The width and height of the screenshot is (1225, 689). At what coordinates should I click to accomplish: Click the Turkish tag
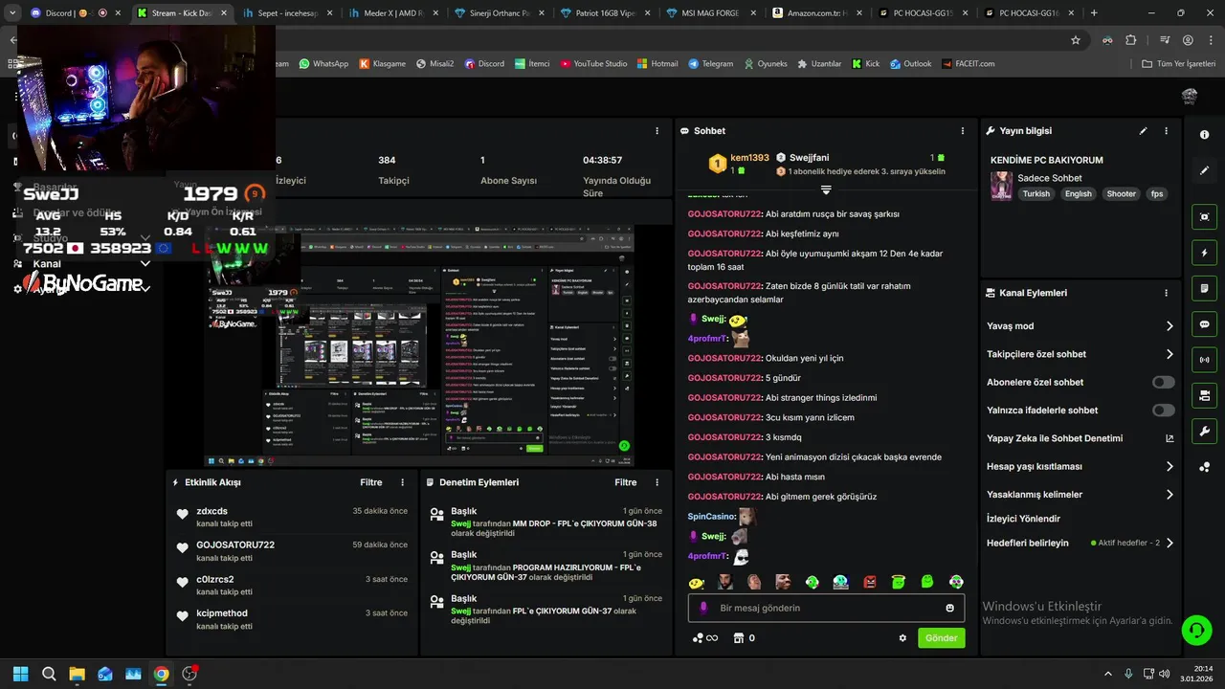point(1036,193)
